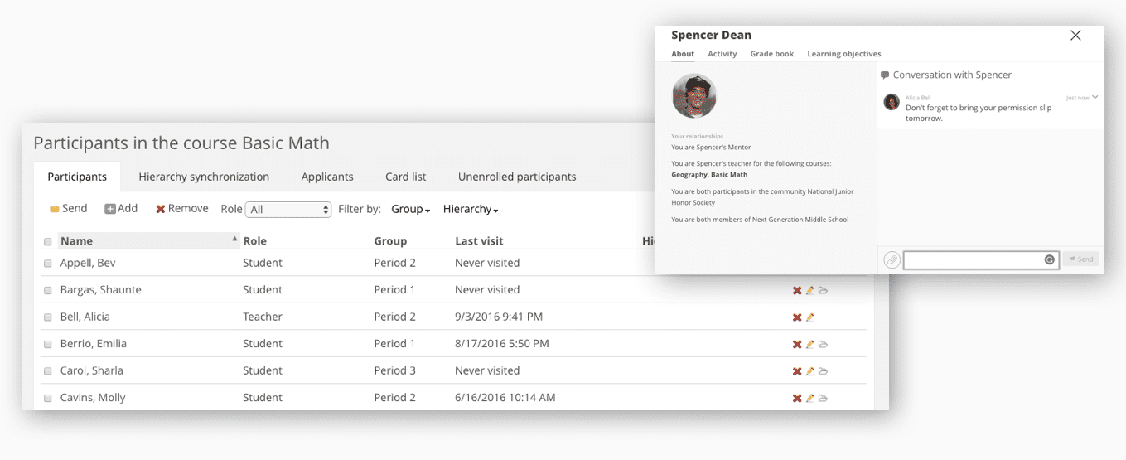Open folder icon on Berrio, Emilia row

pyautogui.click(x=823, y=344)
